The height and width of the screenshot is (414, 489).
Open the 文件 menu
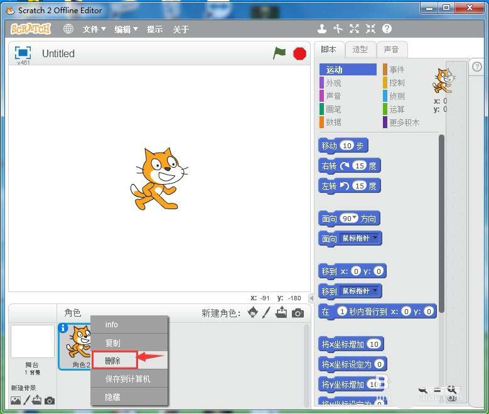[x=94, y=30]
